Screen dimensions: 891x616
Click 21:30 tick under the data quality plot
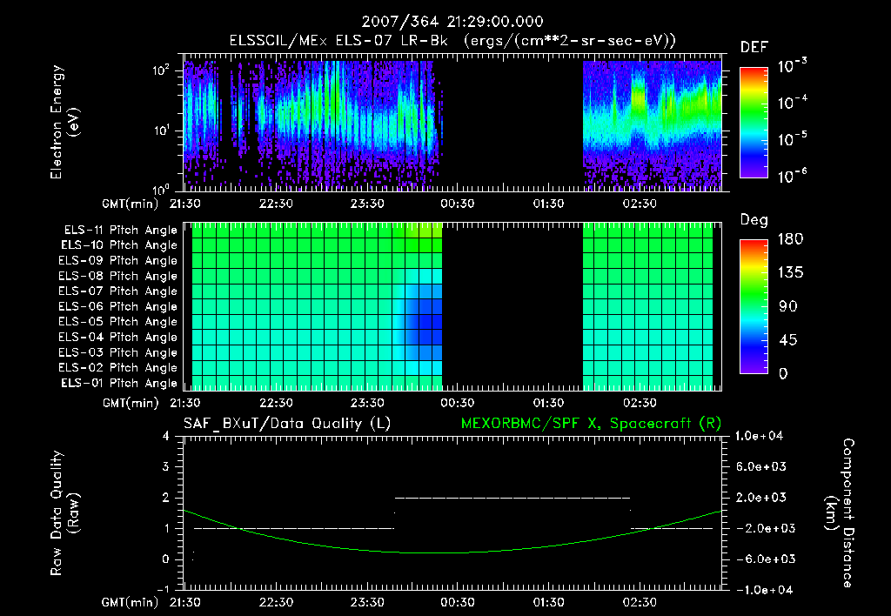184,602
